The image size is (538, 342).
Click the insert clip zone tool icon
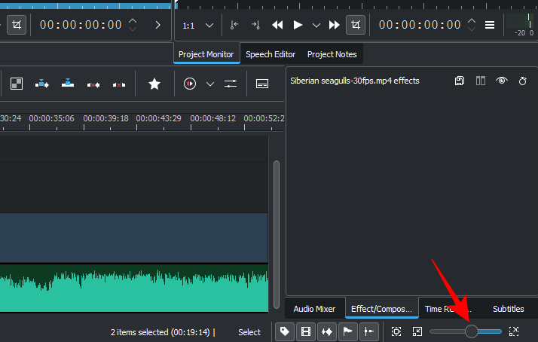coord(42,84)
